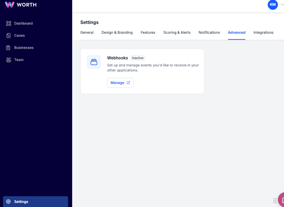Open the Notifications tab

(209, 33)
